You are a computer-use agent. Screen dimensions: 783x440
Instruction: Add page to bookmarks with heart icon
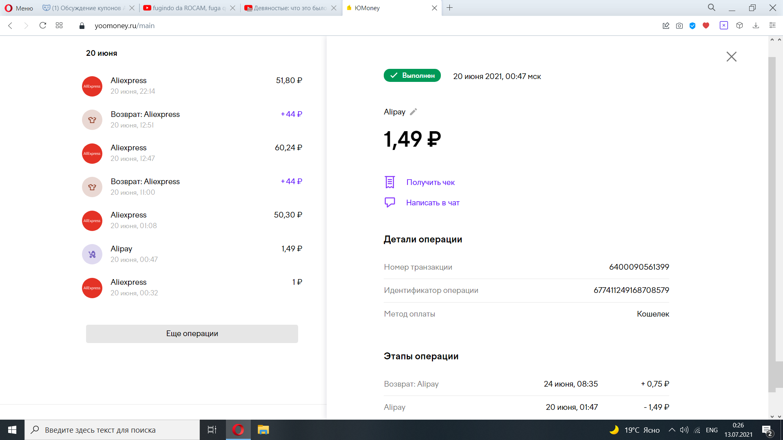[x=706, y=26]
